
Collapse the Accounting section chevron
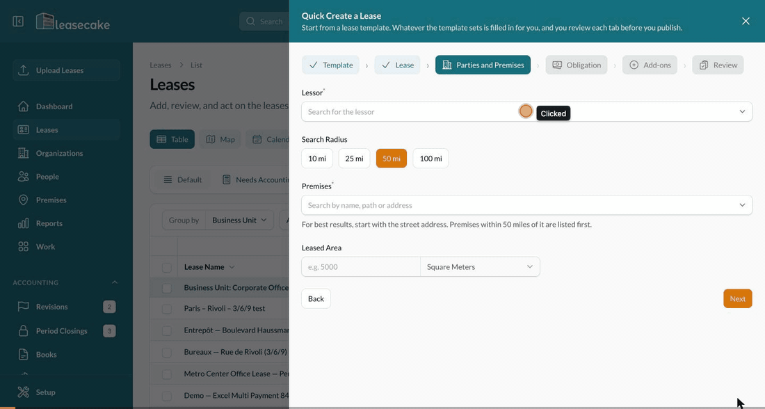click(x=114, y=282)
